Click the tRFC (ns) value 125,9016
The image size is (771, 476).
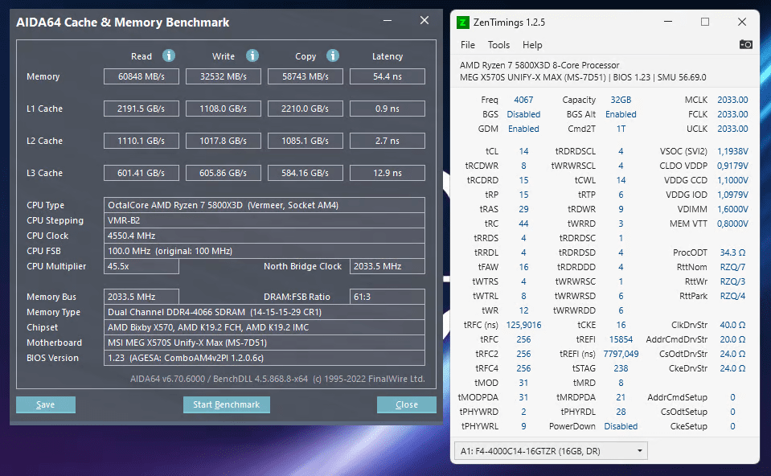523,325
